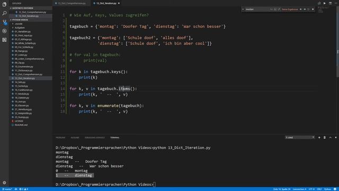This screenshot has height=191, width=339.
Task: Switch to the Probleme panel tab
Action: tap(60, 137)
